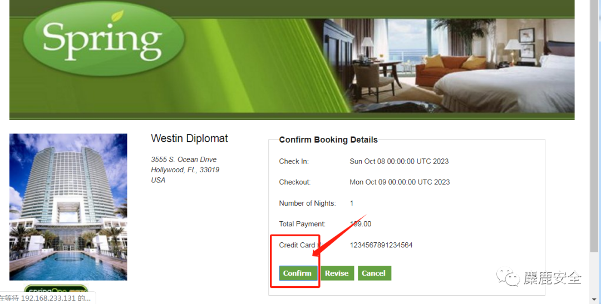Image resolution: width=601 pixels, height=304 pixels.
Task: Click the scrollbar down arrow
Action: point(594,299)
